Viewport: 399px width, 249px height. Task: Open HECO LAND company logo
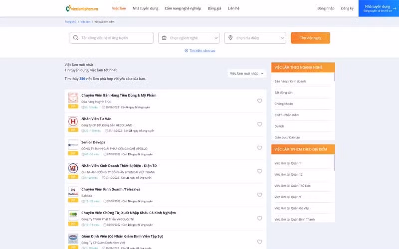click(73, 121)
